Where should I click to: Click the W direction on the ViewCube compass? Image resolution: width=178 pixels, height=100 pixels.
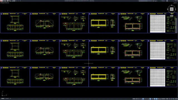(168, 9)
